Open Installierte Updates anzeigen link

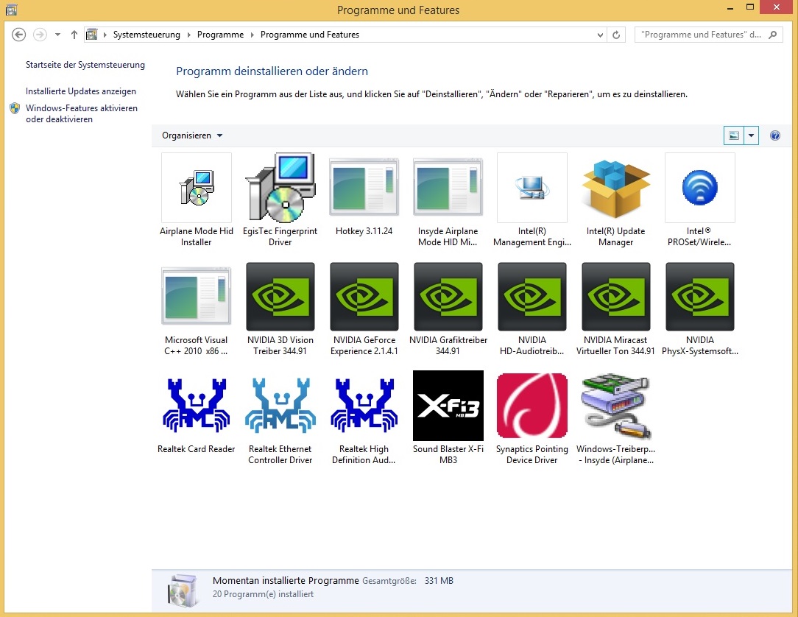pos(81,91)
